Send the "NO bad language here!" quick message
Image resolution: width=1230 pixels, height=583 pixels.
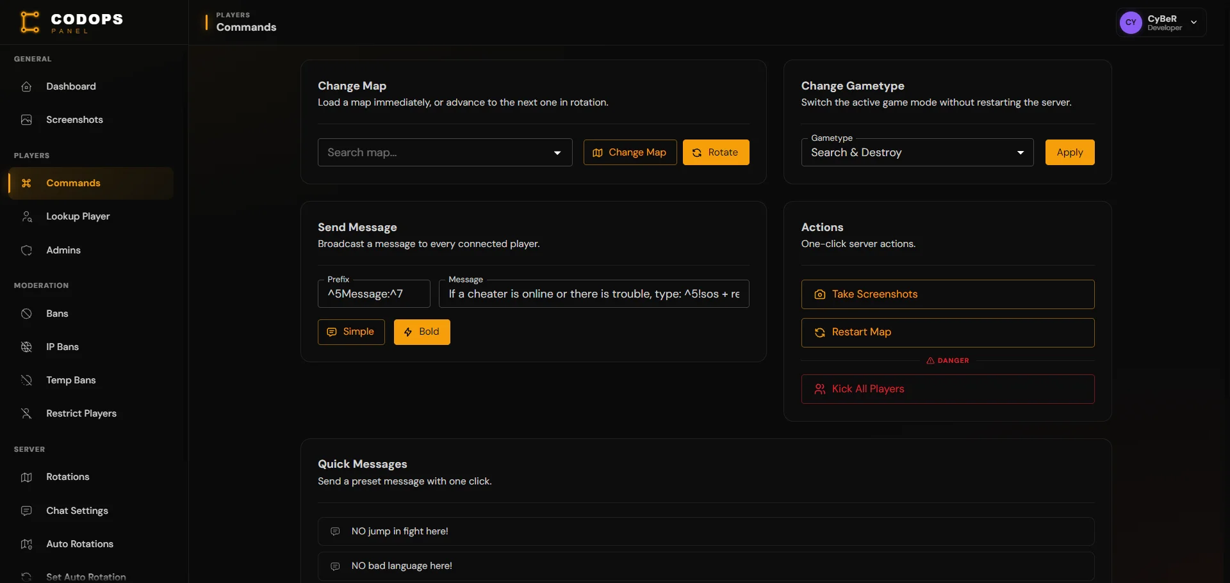[x=706, y=566]
